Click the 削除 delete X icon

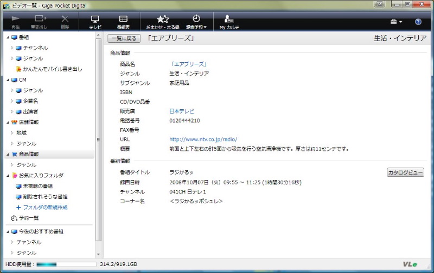(65, 21)
